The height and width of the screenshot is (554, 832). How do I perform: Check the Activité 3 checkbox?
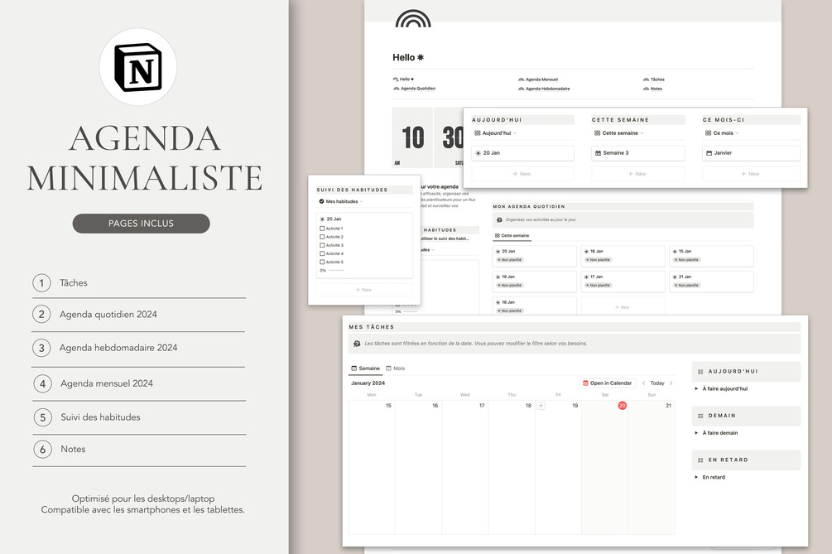[322, 246]
